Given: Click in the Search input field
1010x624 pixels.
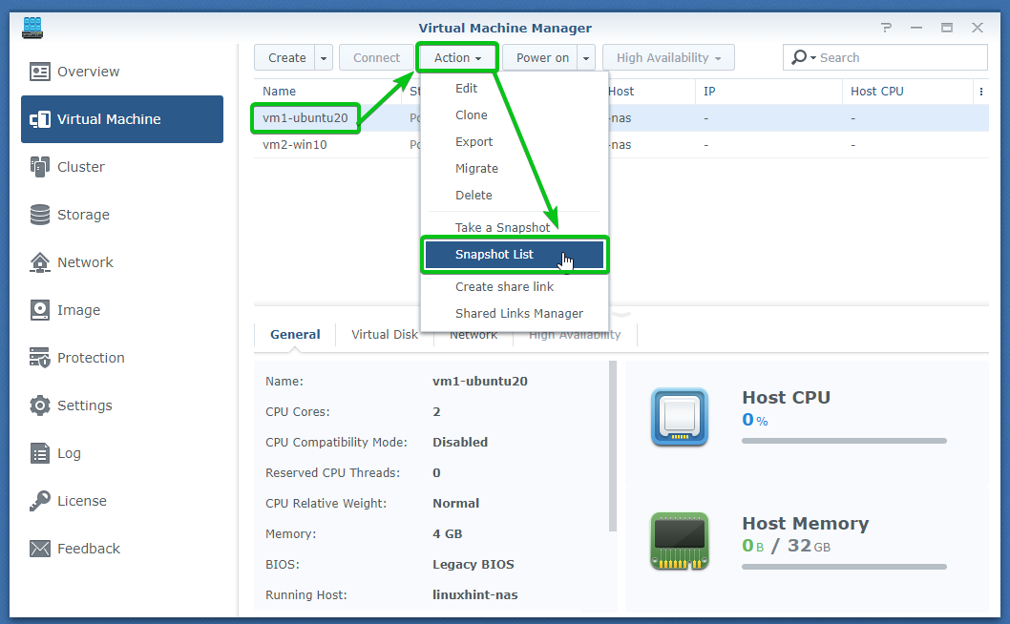Looking at the screenshot, I should tap(897, 58).
